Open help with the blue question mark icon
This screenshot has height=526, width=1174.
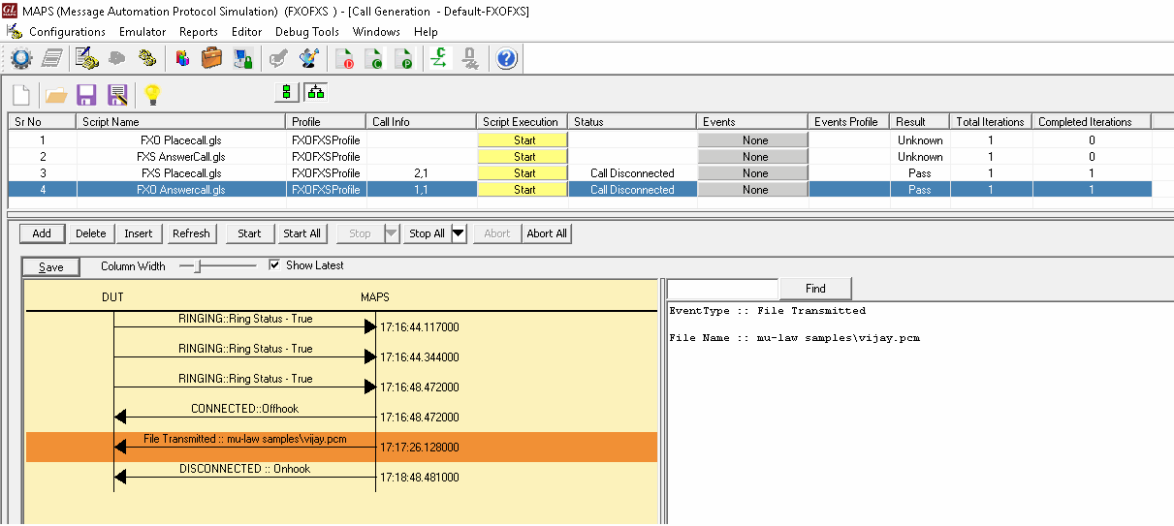coord(506,58)
